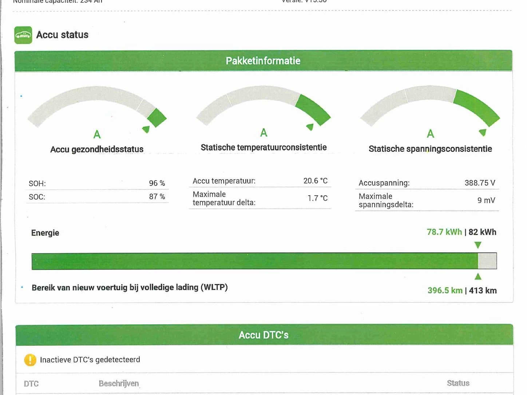Click the A badge on the temperature consistency gauge
527x395 pixels.
point(264,133)
